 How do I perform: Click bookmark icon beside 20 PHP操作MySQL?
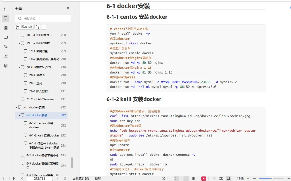click(22, 67)
